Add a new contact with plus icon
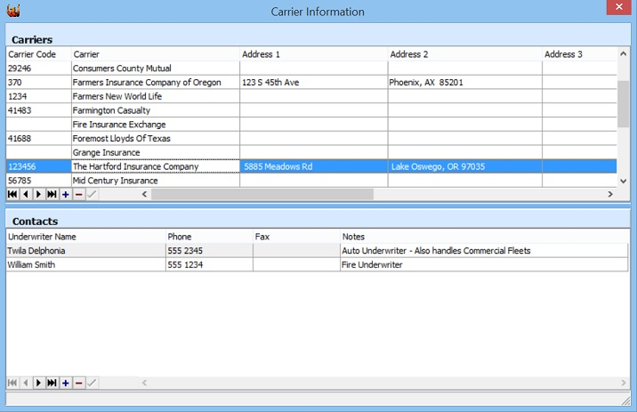This screenshot has height=412, width=637. pyautogui.click(x=66, y=383)
